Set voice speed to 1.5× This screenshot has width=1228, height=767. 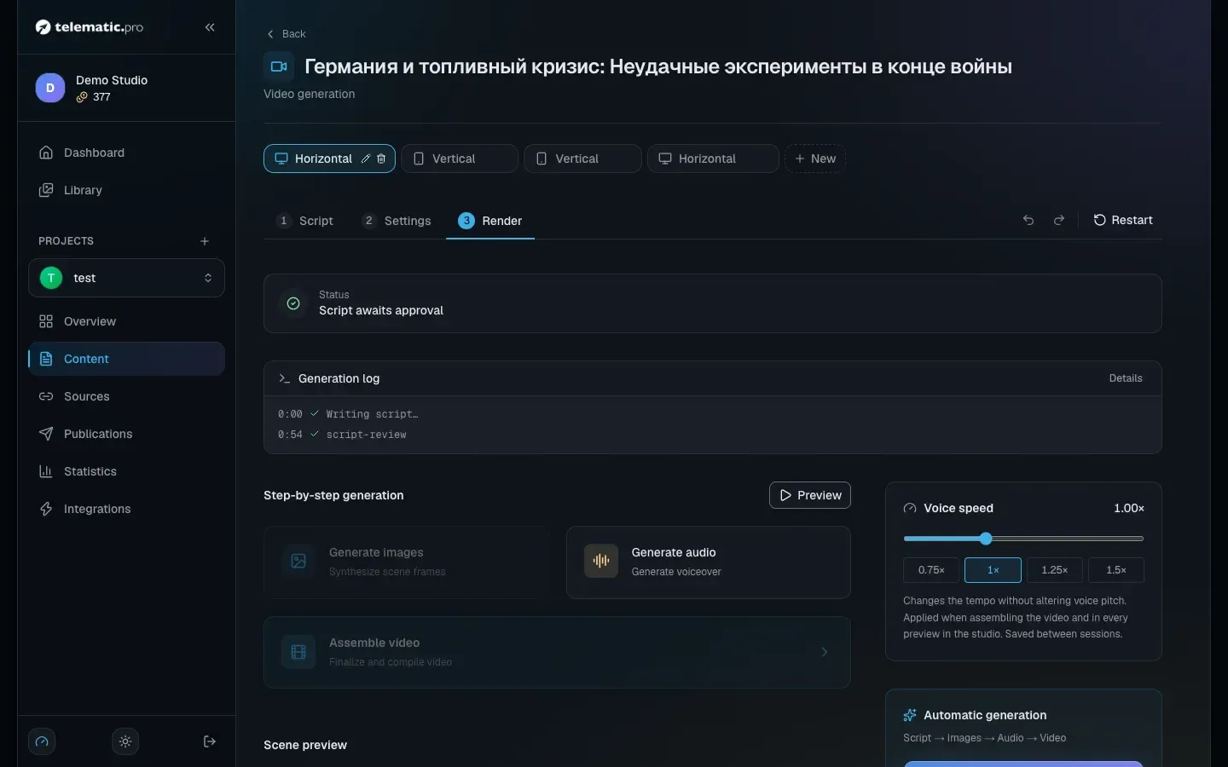coord(1116,570)
